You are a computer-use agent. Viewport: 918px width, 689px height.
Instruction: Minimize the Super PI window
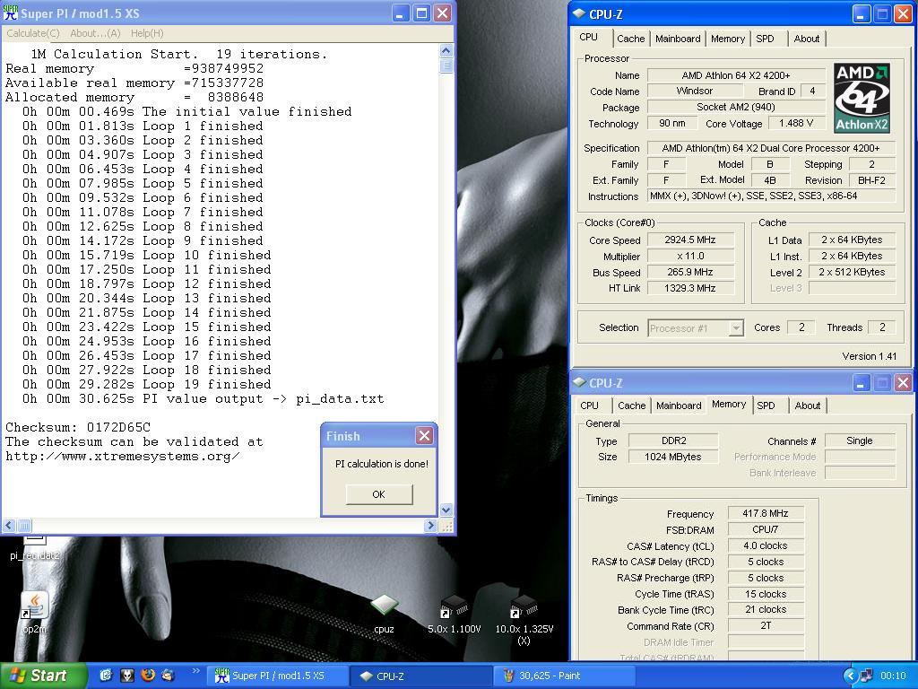400,13
